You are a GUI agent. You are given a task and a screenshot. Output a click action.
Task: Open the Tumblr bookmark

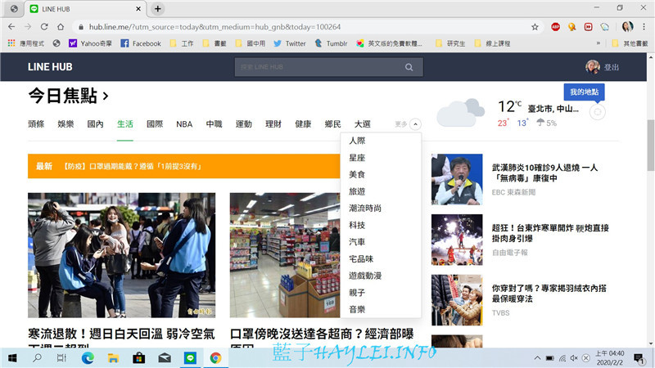click(x=331, y=43)
